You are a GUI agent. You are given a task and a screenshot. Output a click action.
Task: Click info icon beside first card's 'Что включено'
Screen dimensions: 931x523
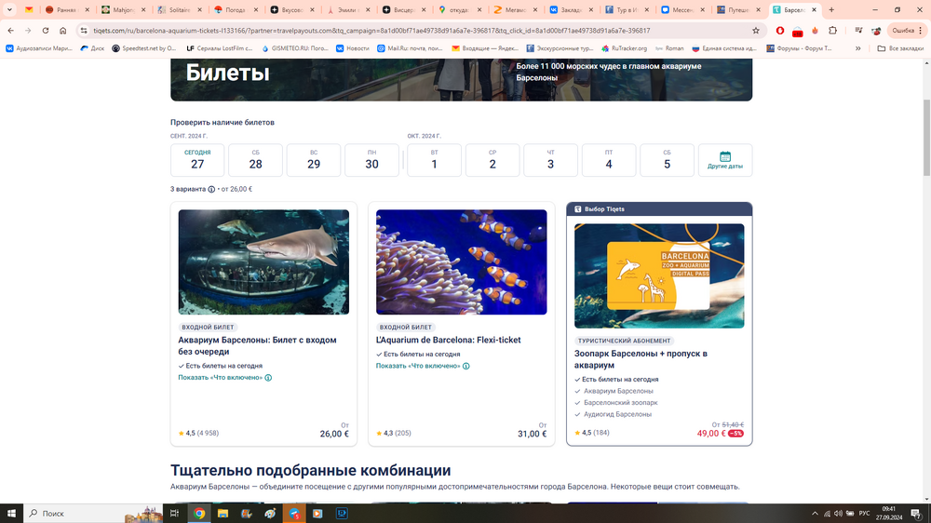pos(268,378)
